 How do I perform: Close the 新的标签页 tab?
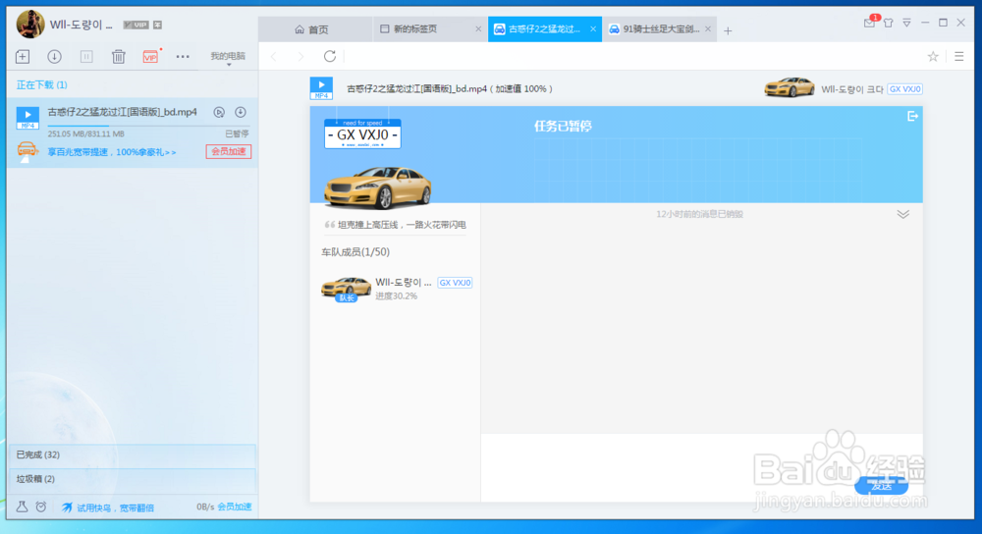pos(478,28)
